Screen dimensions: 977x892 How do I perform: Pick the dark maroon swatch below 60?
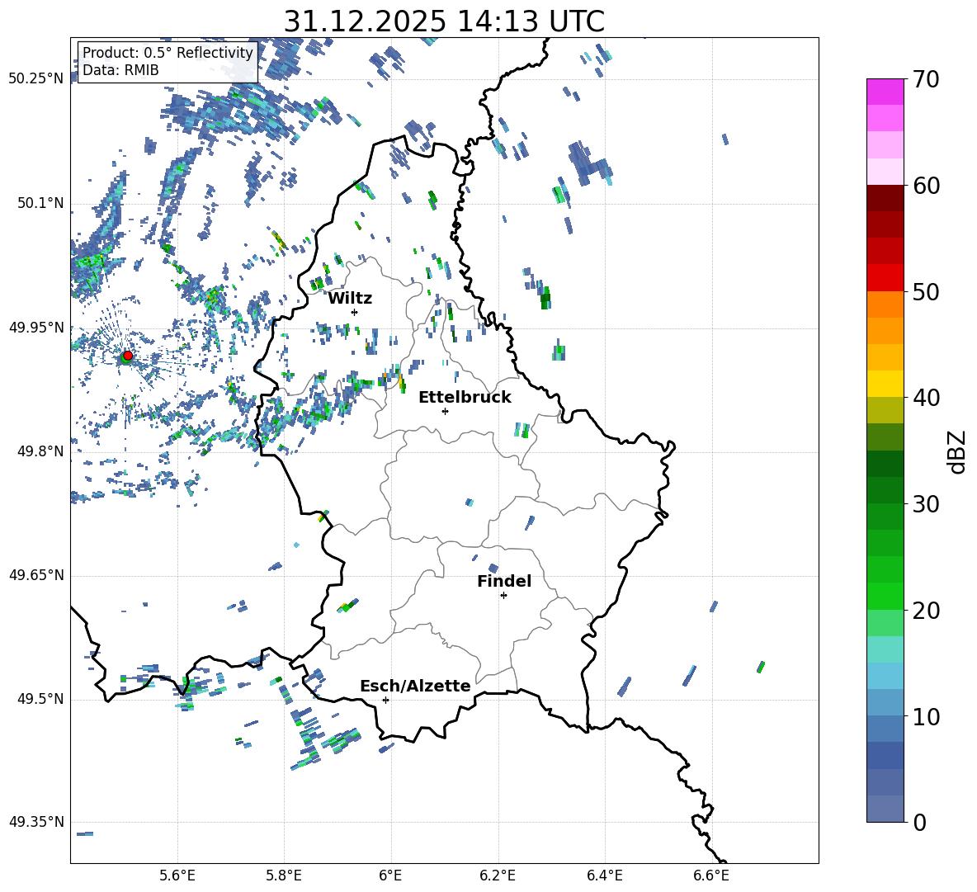[885, 198]
